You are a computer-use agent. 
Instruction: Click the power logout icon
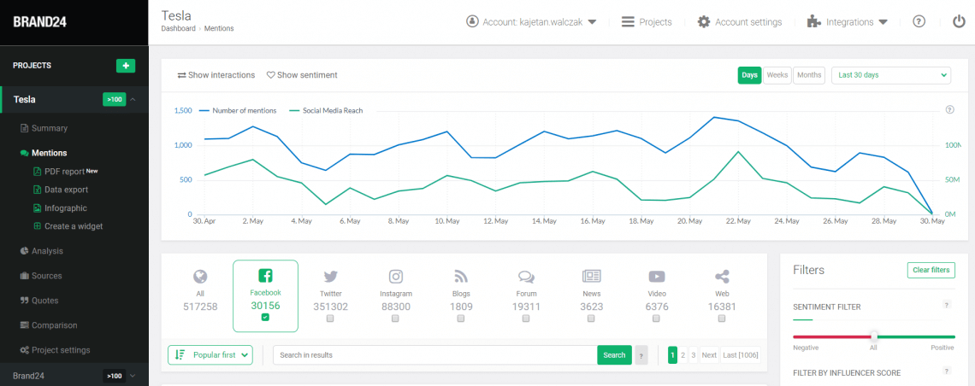click(x=959, y=21)
